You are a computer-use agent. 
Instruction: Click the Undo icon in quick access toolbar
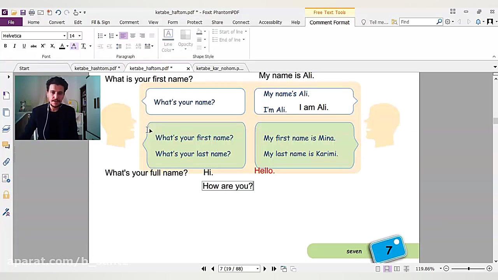coord(58,12)
